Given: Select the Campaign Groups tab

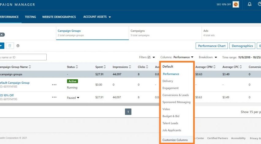Looking at the screenshot, I should 92,33.
